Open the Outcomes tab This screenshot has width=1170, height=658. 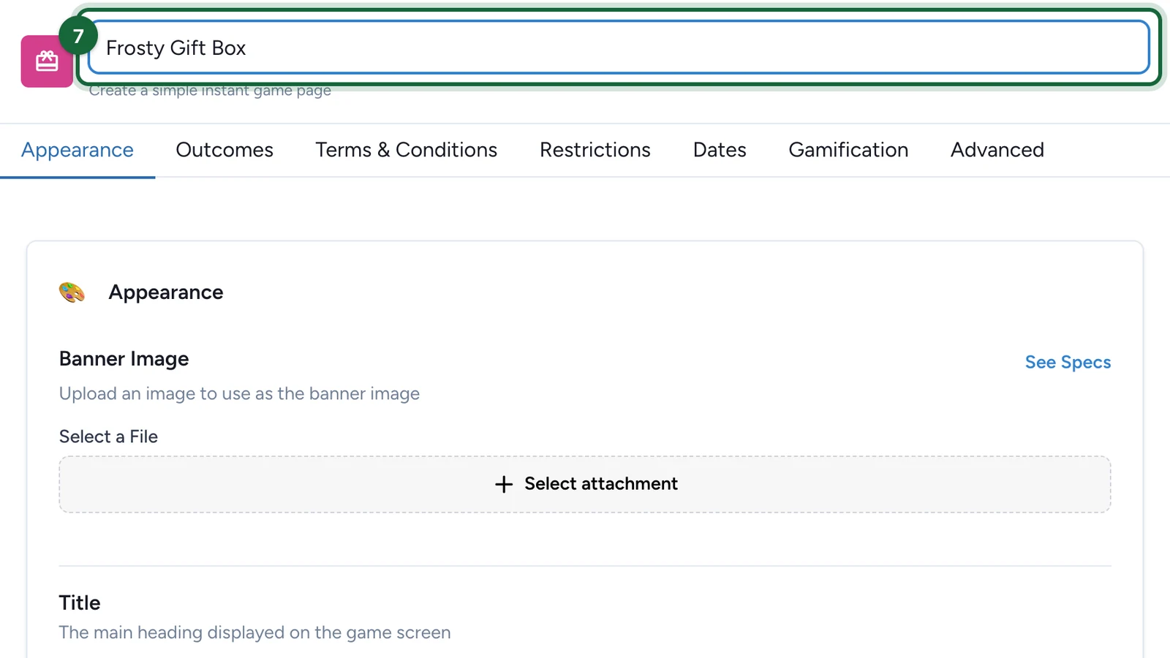click(x=224, y=150)
